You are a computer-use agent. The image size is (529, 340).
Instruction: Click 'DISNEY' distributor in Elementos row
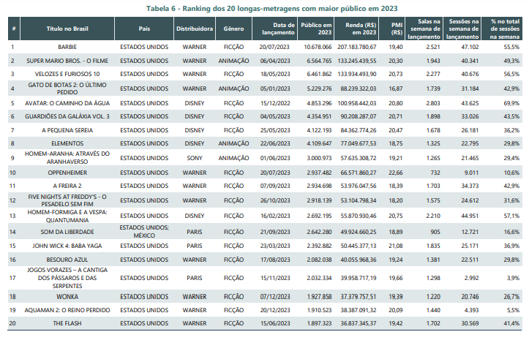(x=195, y=143)
